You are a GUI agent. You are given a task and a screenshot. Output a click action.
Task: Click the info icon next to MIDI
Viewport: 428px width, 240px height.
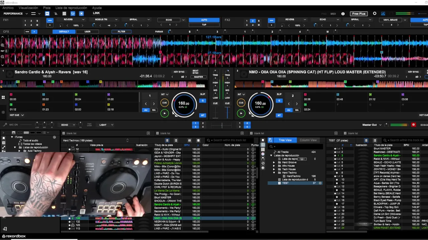(343, 14)
